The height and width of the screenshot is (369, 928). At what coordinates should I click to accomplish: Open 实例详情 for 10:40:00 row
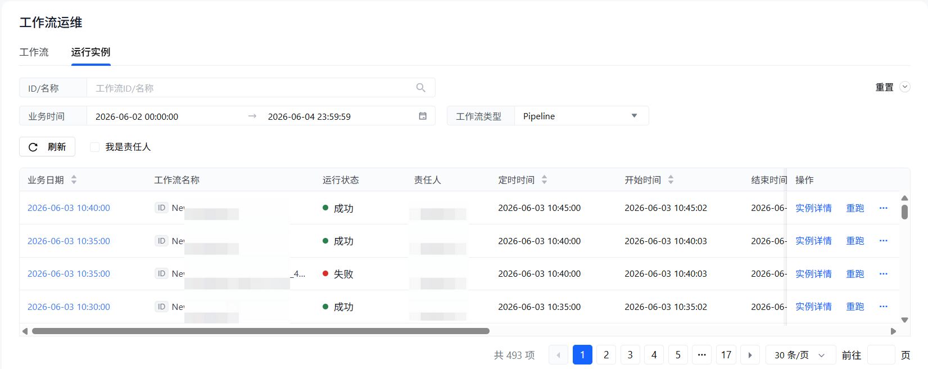tap(813, 208)
